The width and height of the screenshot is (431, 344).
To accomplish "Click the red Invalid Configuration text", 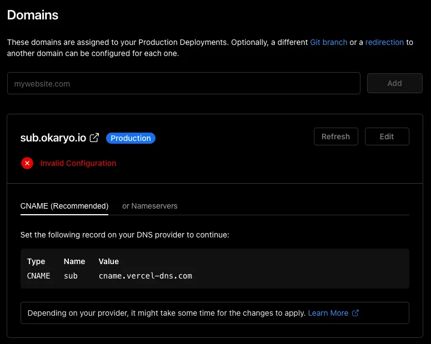I will 78,163.
